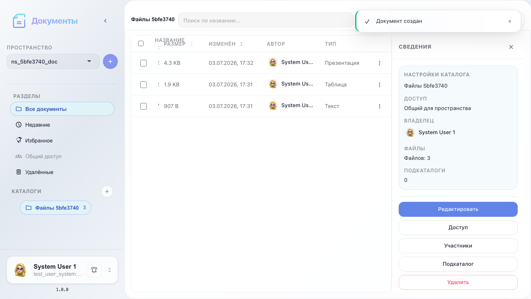The width and height of the screenshot is (531, 299).
Task: Close the Сведения panel
Action: pos(511,47)
